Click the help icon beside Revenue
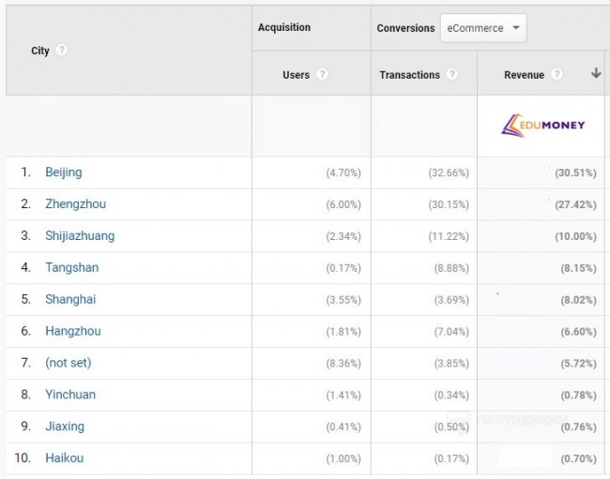Image resolution: width=610 pixels, height=479 pixels. (x=557, y=75)
